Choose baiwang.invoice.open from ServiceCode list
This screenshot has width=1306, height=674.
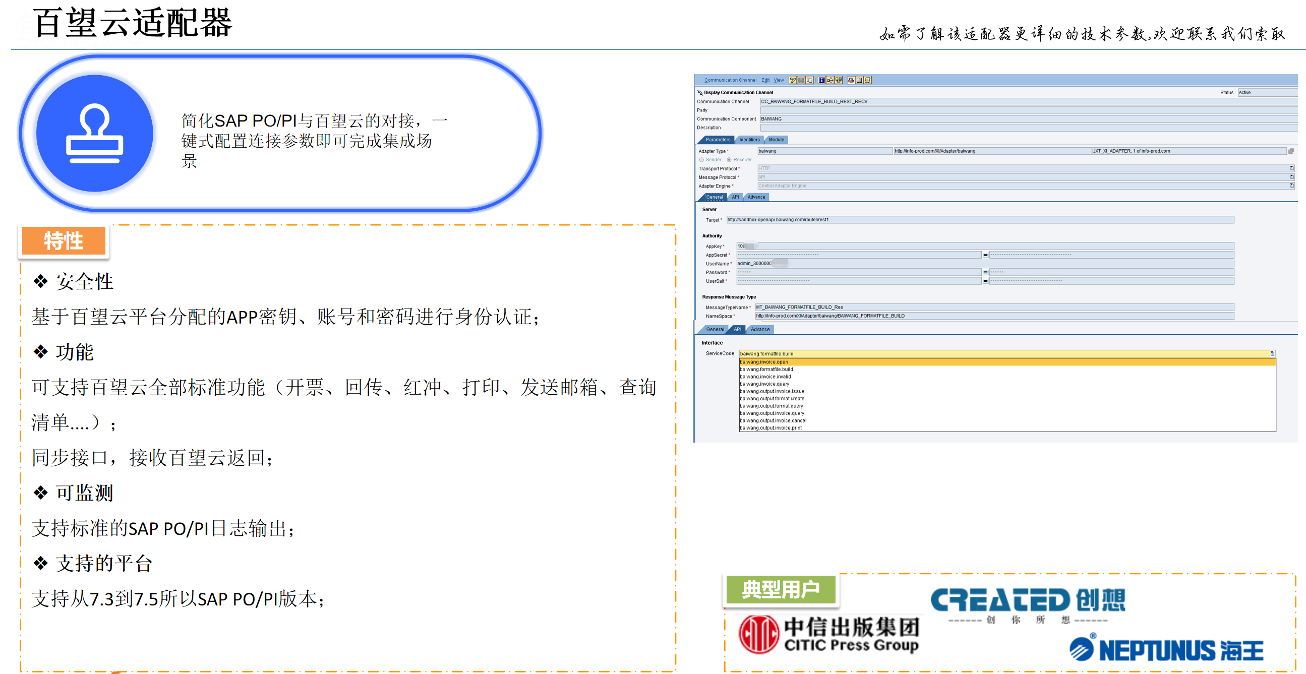[x=1007, y=362]
